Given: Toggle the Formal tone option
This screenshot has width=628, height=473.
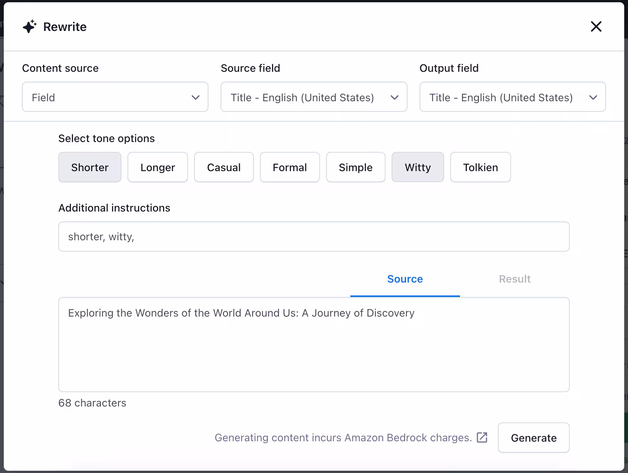Looking at the screenshot, I should click(x=290, y=167).
